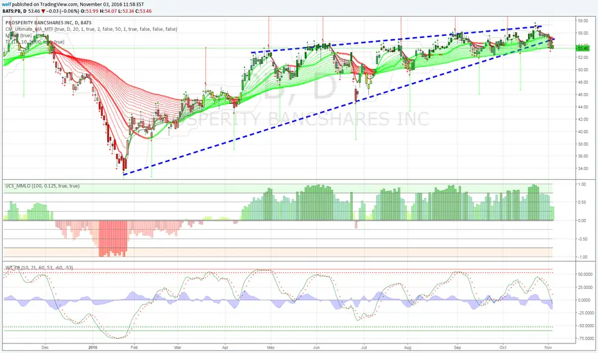
Task: Click the "-75.0000" label on the WT axis
Action: 586,338
